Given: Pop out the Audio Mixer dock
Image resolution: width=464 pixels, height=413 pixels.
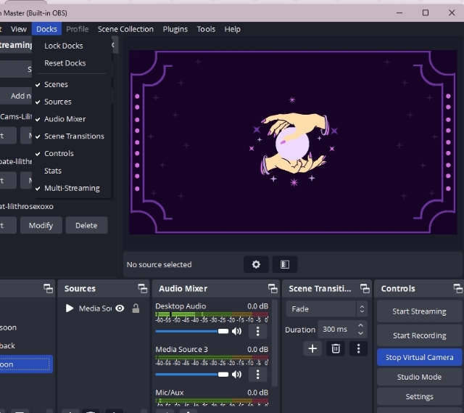Looking at the screenshot, I should [273, 289].
